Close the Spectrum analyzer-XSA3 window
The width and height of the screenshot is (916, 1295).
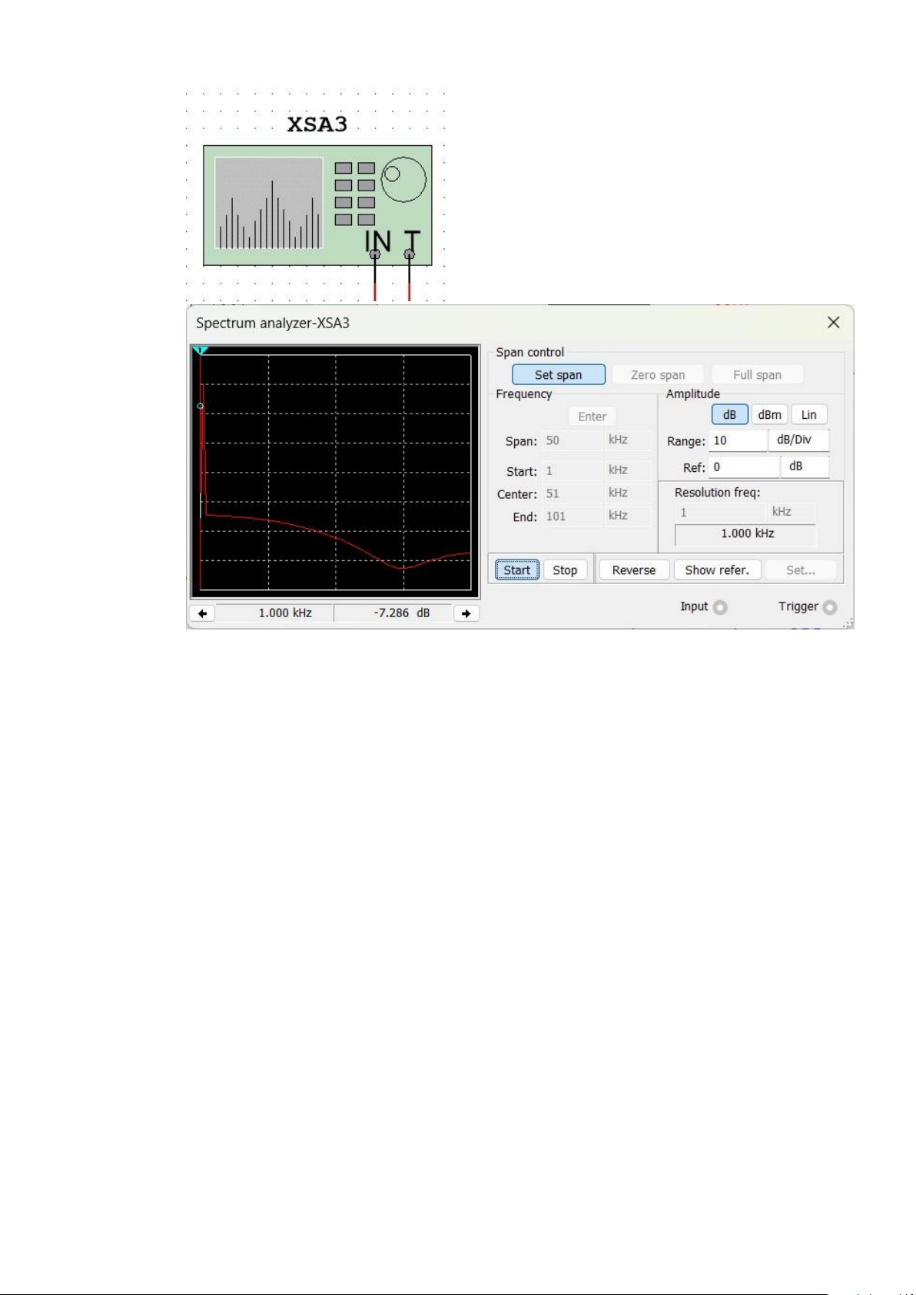833,323
